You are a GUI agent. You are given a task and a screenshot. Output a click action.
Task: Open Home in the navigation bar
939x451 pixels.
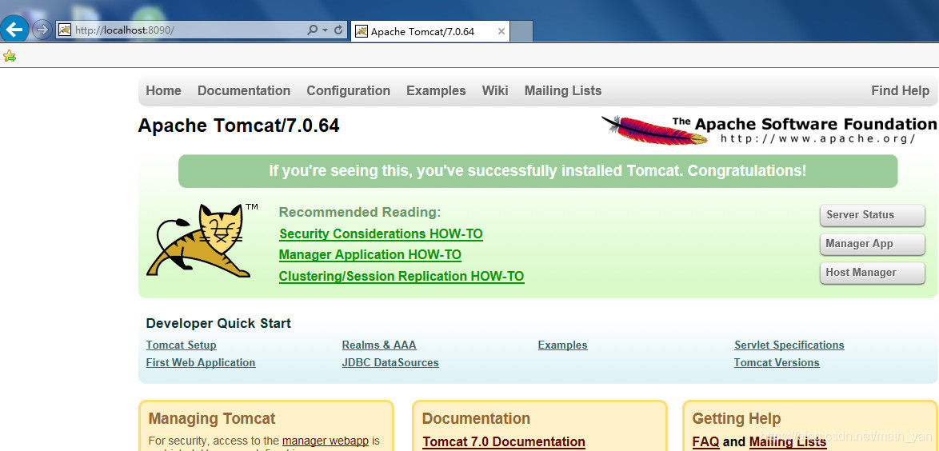tap(163, 90)
